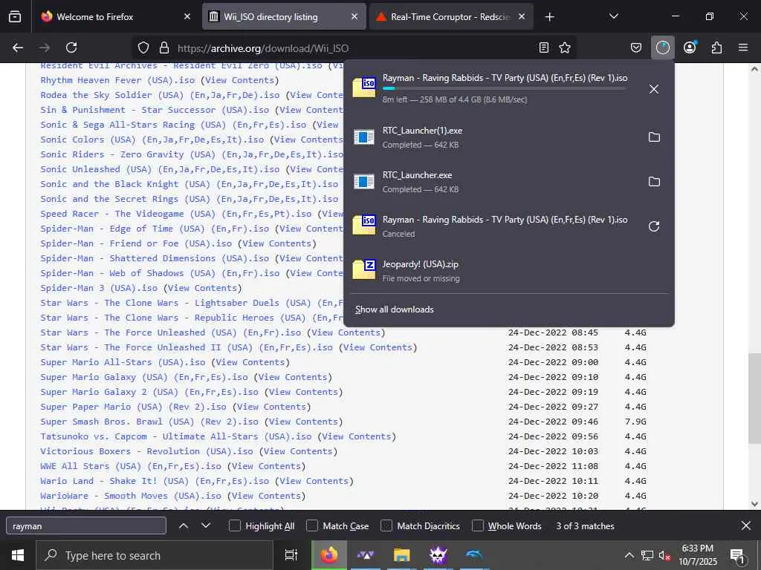761x570 pixels.
Task: List all tabs dropdown arrow
Action: click(613, 16)
